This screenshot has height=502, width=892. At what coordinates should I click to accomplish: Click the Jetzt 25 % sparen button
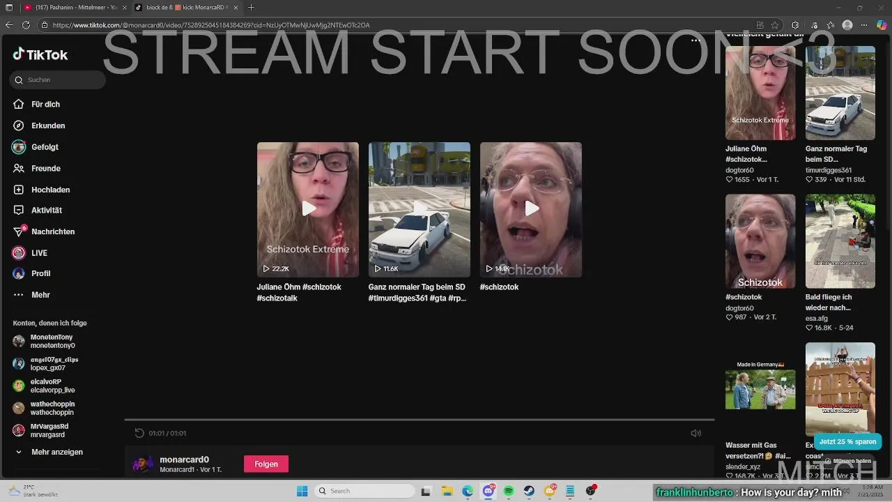[847, 441]
